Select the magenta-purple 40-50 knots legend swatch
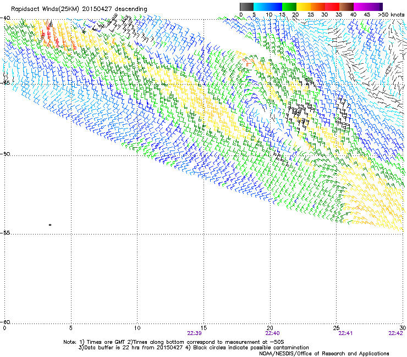Viewport: 407px width, 357px height. 368,7
